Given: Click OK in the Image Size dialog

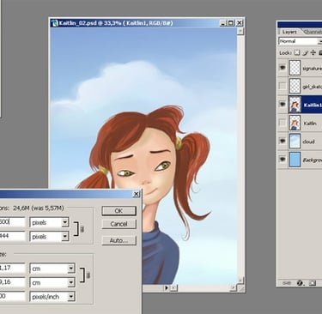Looking at the screenshot, I should pos(118,211).
